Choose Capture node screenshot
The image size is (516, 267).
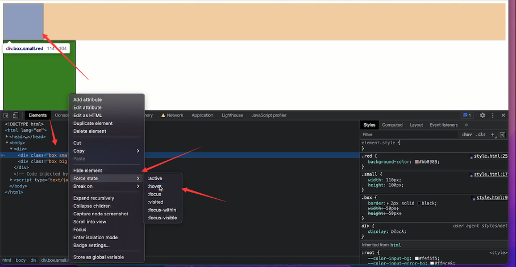pyautogui.click(x=106, y=214)
